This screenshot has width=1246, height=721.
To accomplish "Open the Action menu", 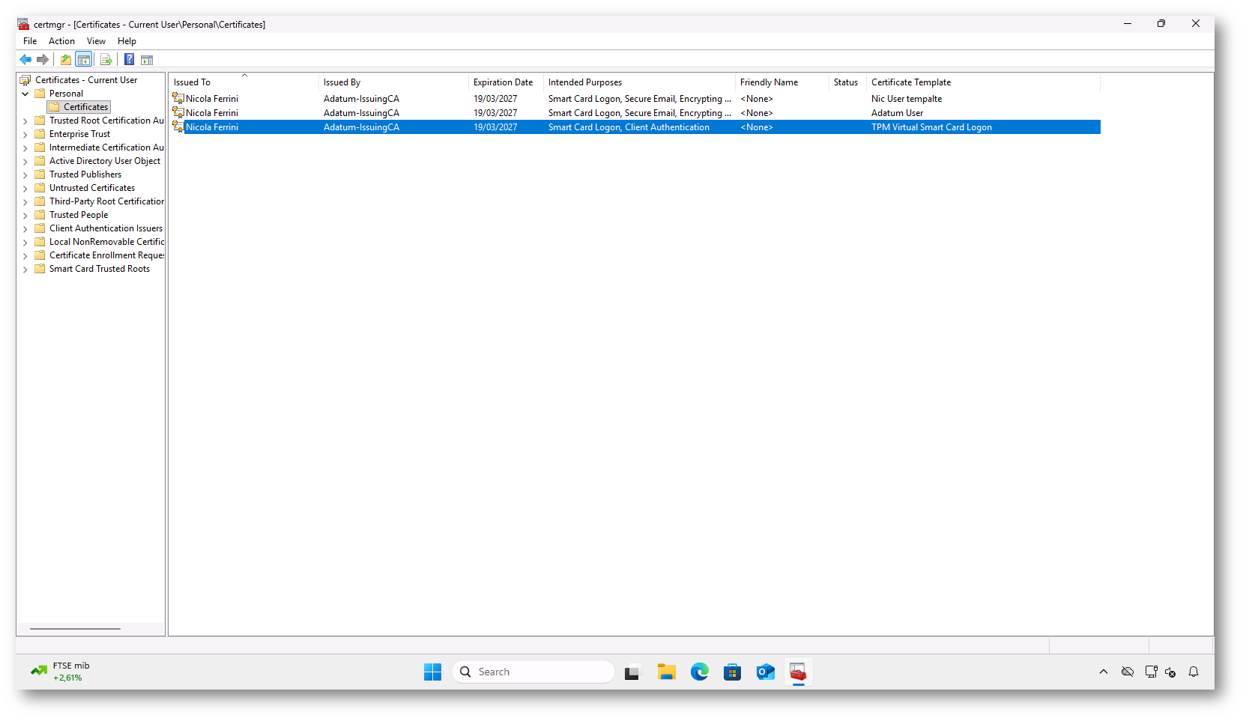I will pyautogui.click(x=61, y=41).
